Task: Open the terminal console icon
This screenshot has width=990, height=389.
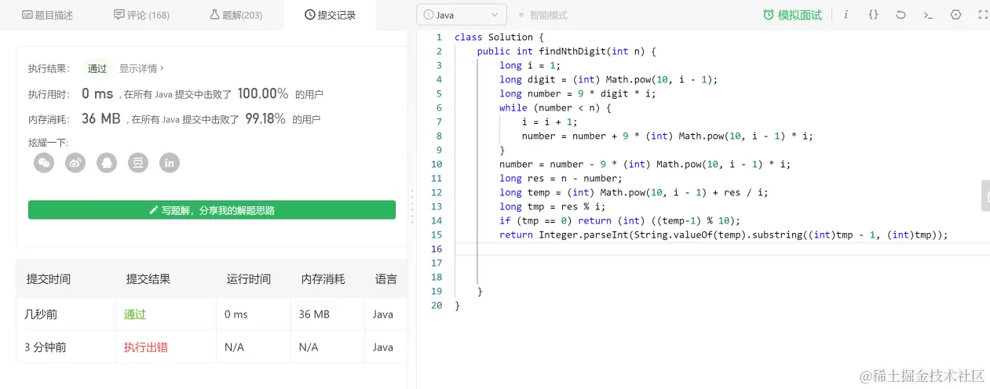Action: coord(928,15)
